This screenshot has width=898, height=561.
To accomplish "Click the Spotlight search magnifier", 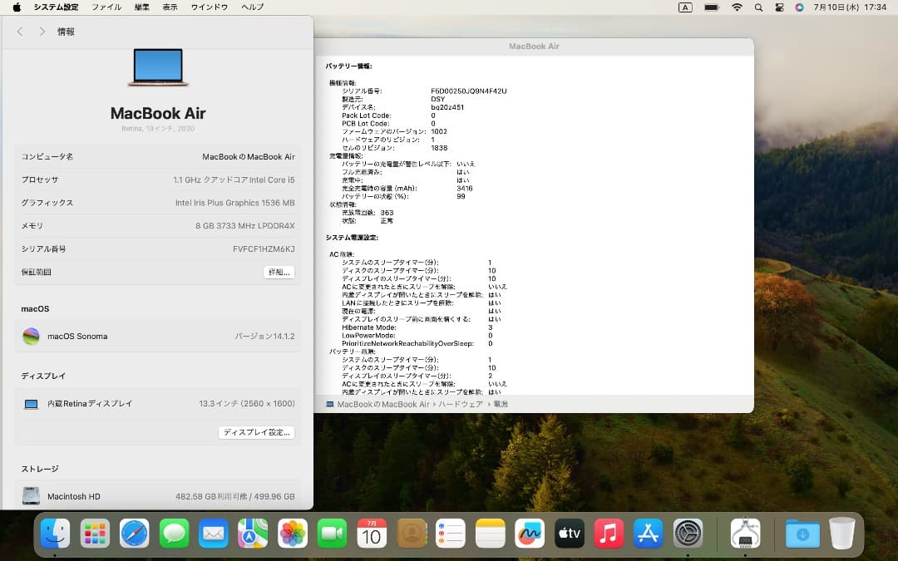I will 758,7.
